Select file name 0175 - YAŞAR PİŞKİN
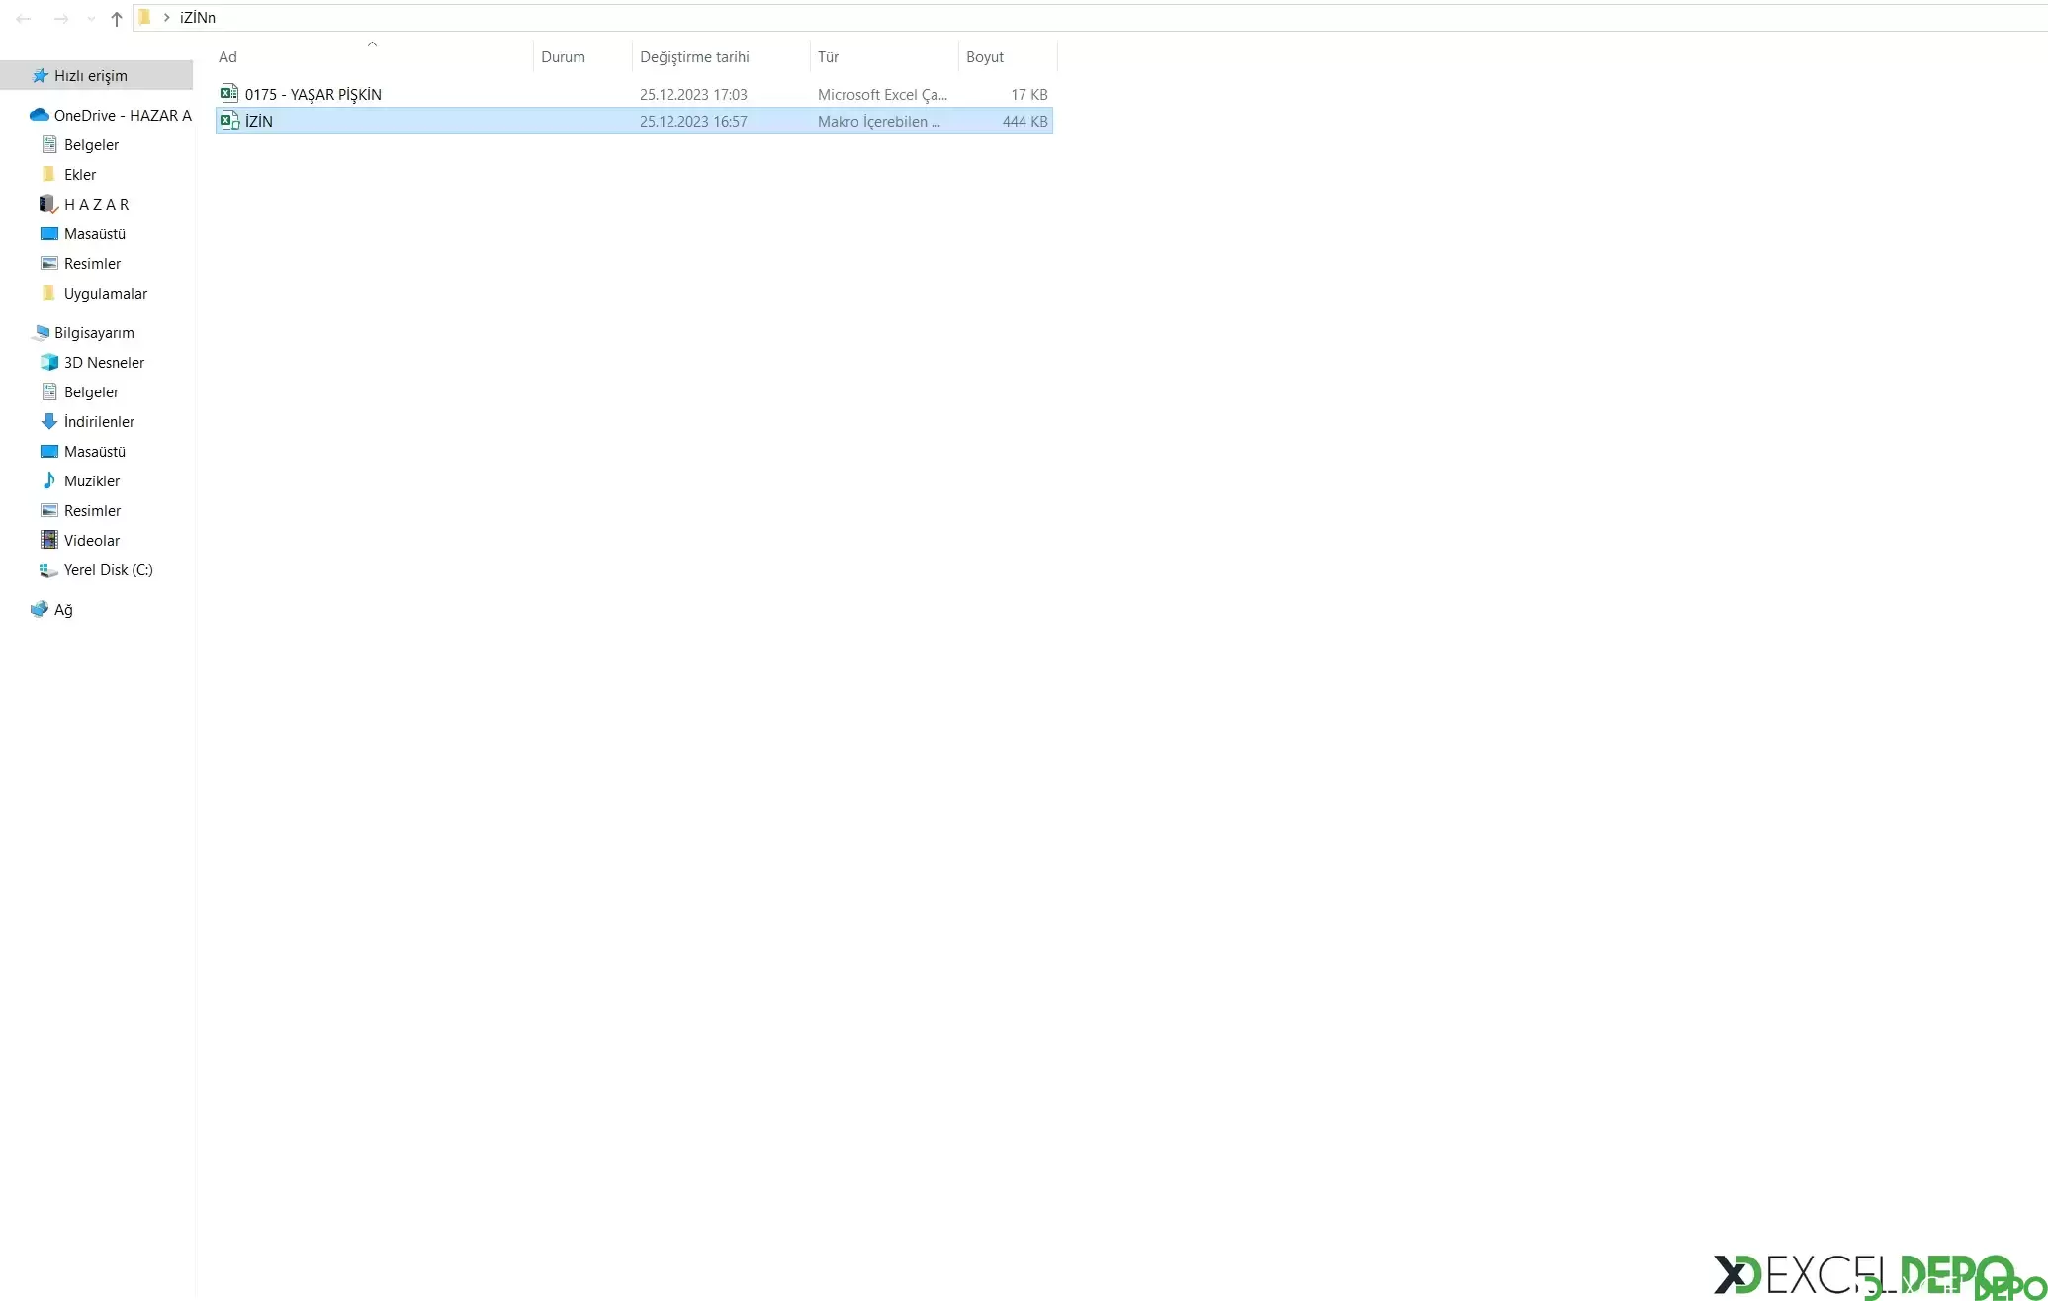 click(313, 94)
